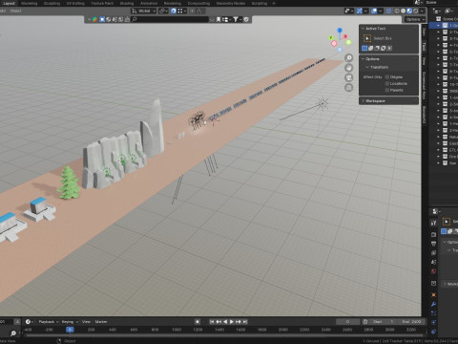Click the blue Z axis on the gizmo
Viewport: 458px width, 344px height.
340,31
